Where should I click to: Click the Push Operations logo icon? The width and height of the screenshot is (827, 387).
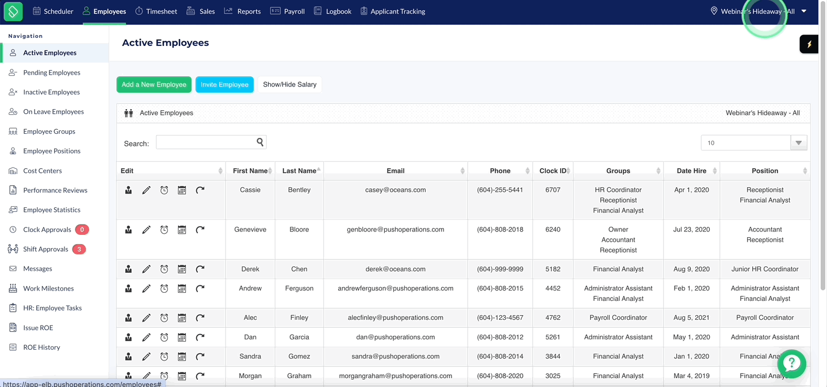coord(13,11)
